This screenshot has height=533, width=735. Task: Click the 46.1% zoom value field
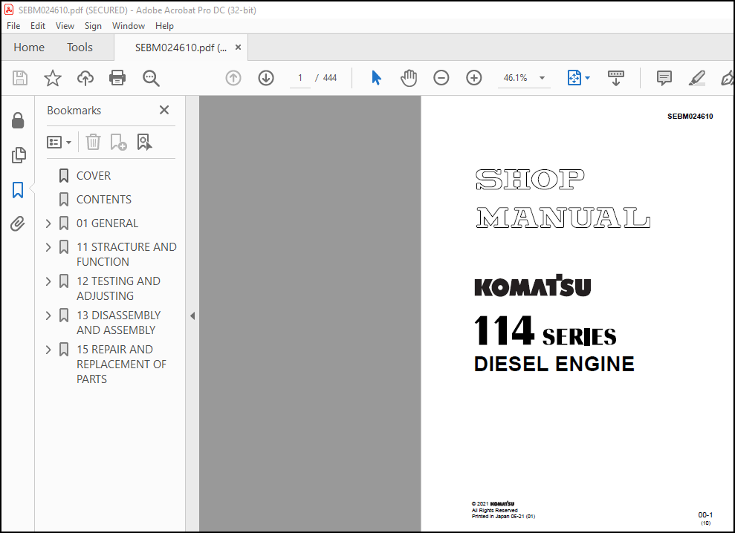(x=515, y=78)
